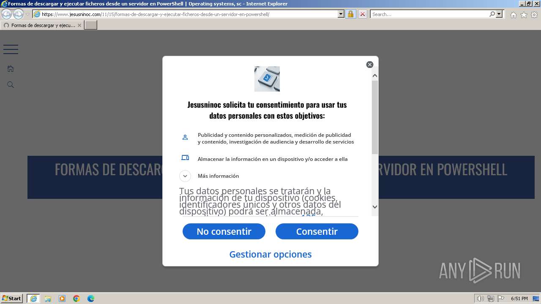
Task: Select the 'Formas de descargar y ejecu...' tab
Action: click(x=42, y=25)
